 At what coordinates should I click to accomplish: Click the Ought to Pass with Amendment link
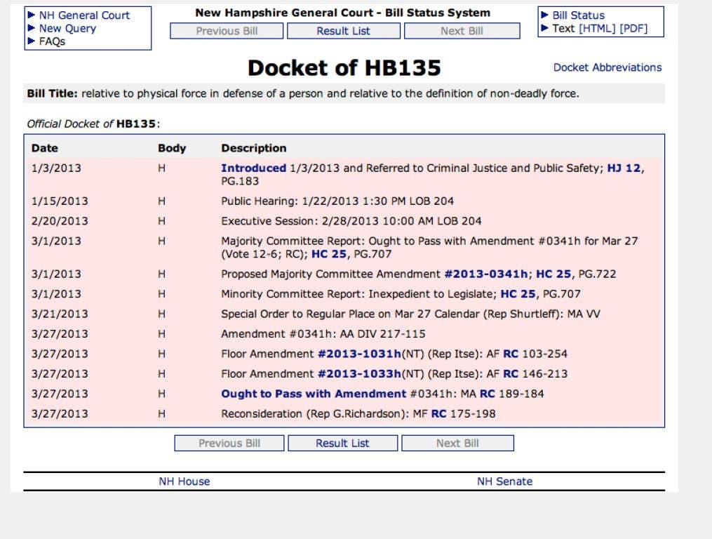(x=314, y=394)
